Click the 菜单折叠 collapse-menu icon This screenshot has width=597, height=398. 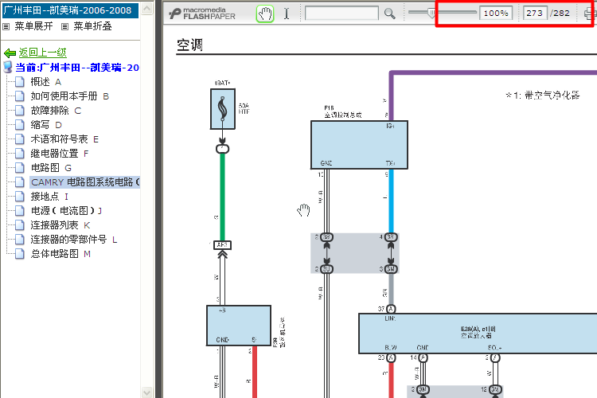(x=65, y=26)
